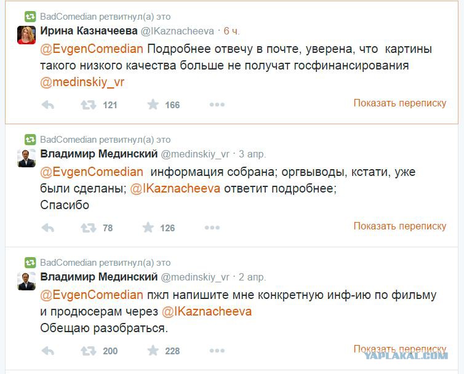Retweet the tweet with 121 retweets

click(89, 105)
